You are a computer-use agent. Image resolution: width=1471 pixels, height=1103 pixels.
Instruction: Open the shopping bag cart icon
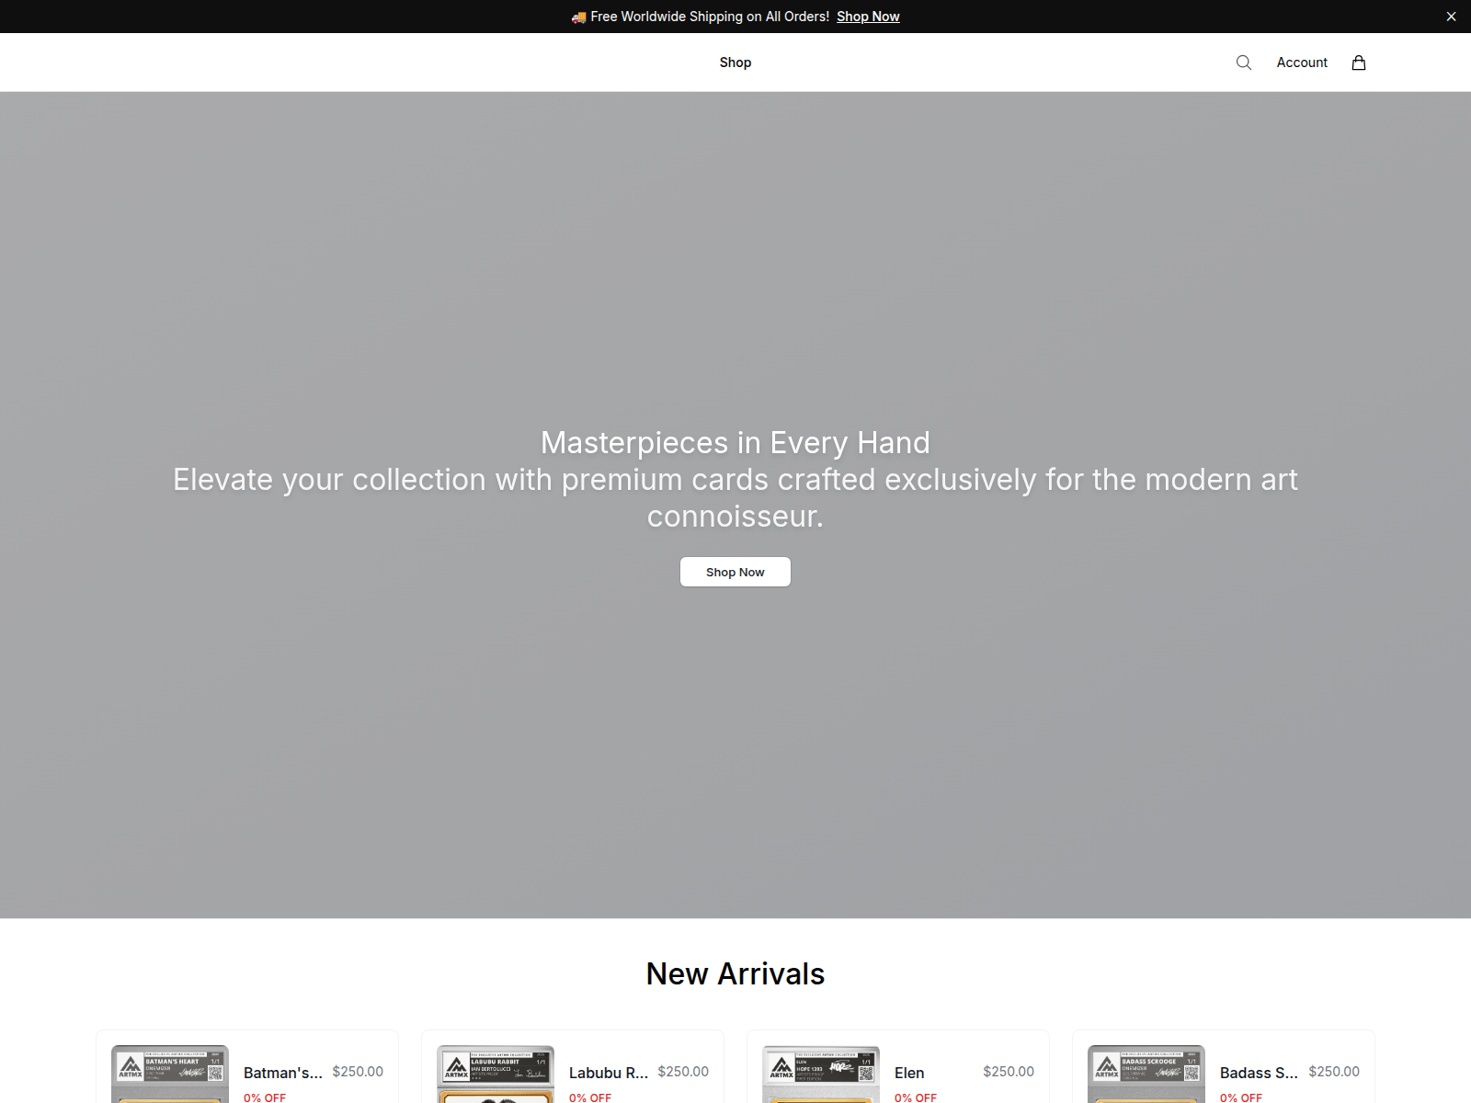[x=1359, y=63]
